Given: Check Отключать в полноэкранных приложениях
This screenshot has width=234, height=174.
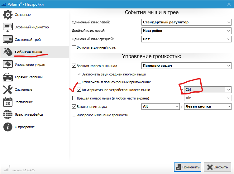Looking at the screenshot, I should point(79,82).
